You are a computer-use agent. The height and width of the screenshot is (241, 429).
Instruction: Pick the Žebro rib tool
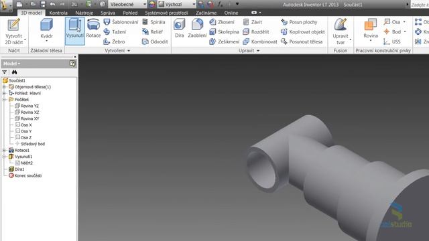point(114,42)
